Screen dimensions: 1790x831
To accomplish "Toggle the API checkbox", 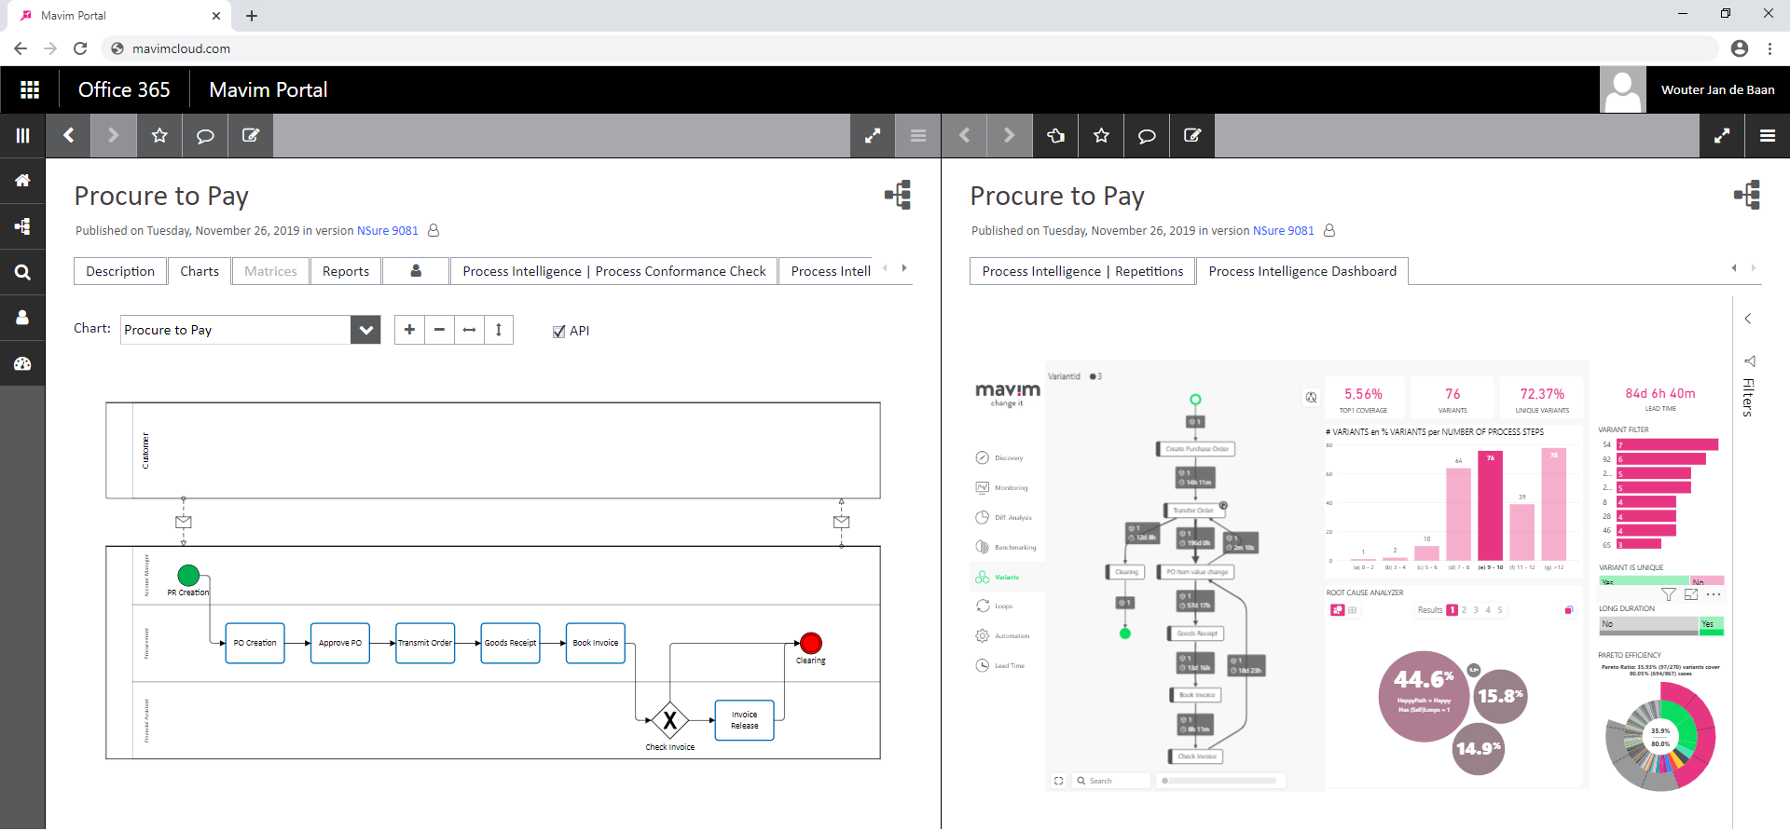I will (x=559, y=332).
